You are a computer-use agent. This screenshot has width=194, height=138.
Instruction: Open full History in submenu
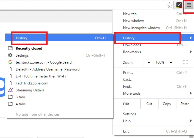22,38
